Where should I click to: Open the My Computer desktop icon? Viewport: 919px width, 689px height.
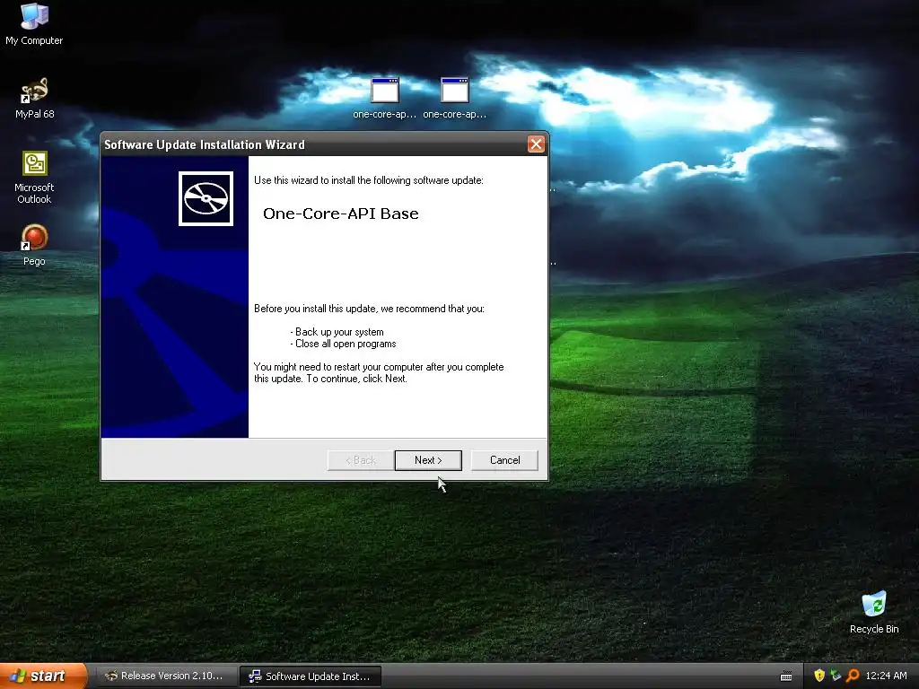pos(34,23)
